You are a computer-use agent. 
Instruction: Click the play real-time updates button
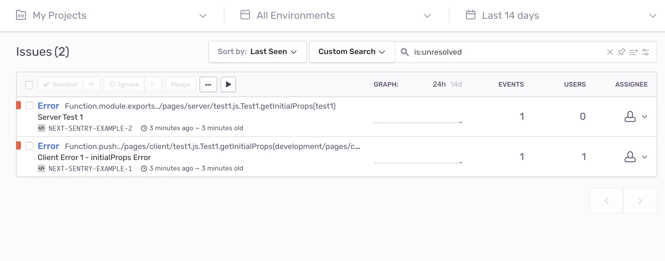228,84
